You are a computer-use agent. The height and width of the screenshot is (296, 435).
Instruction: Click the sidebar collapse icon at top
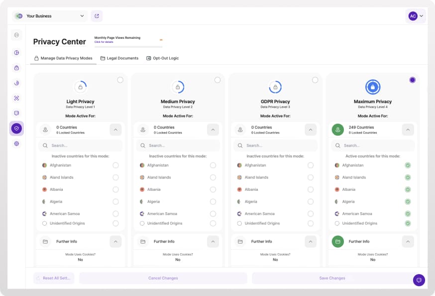(x=16, y=35)
